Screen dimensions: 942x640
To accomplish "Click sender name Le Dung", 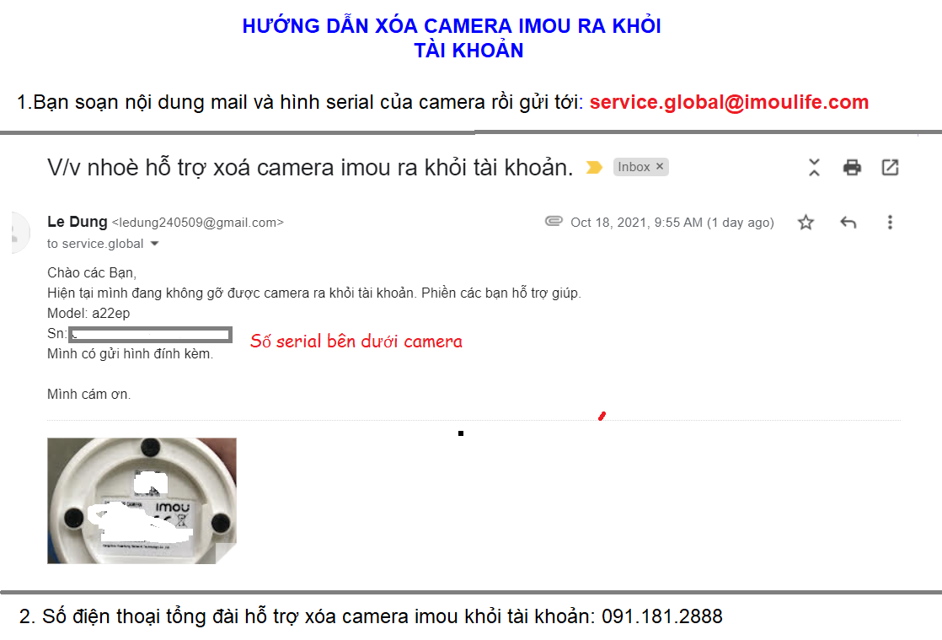I will click(x=77, y=222).
